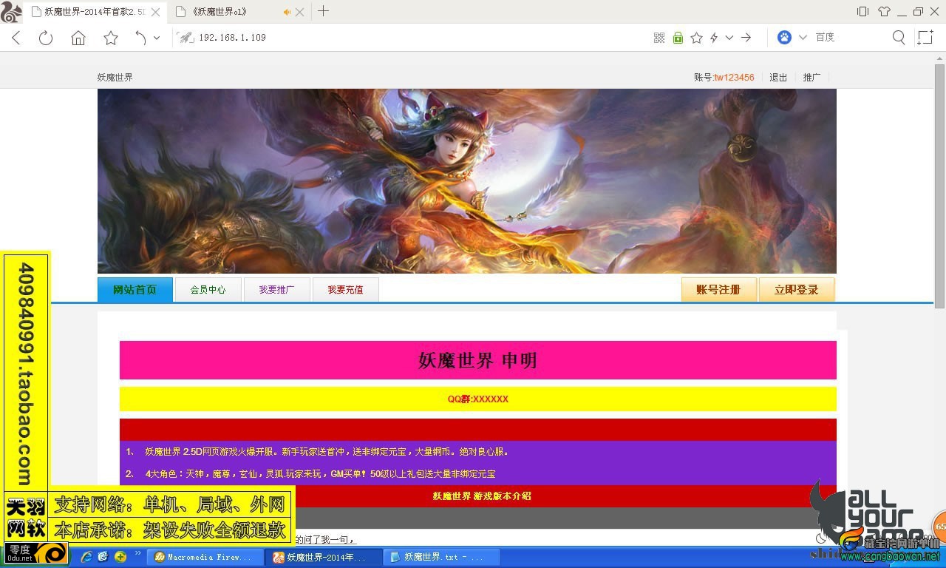
Task: Click the undo closed-page arrow icon
Action: pos(140,38)
